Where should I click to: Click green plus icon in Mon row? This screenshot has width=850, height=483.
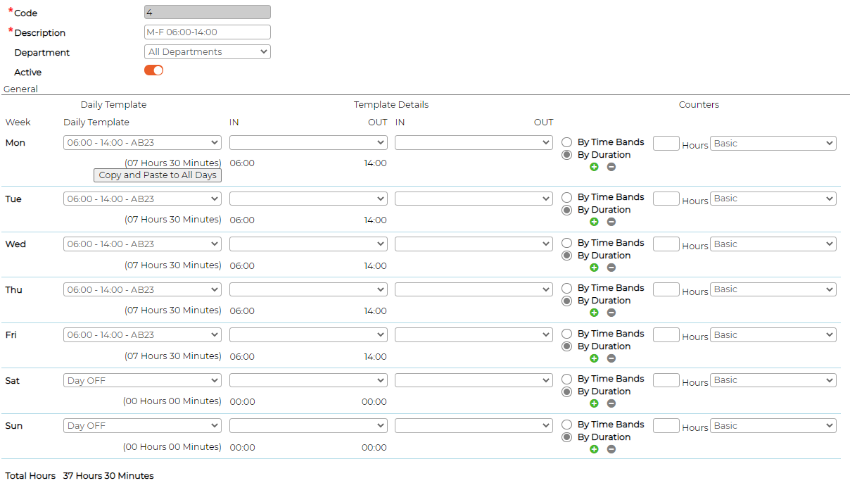(594, 167)
